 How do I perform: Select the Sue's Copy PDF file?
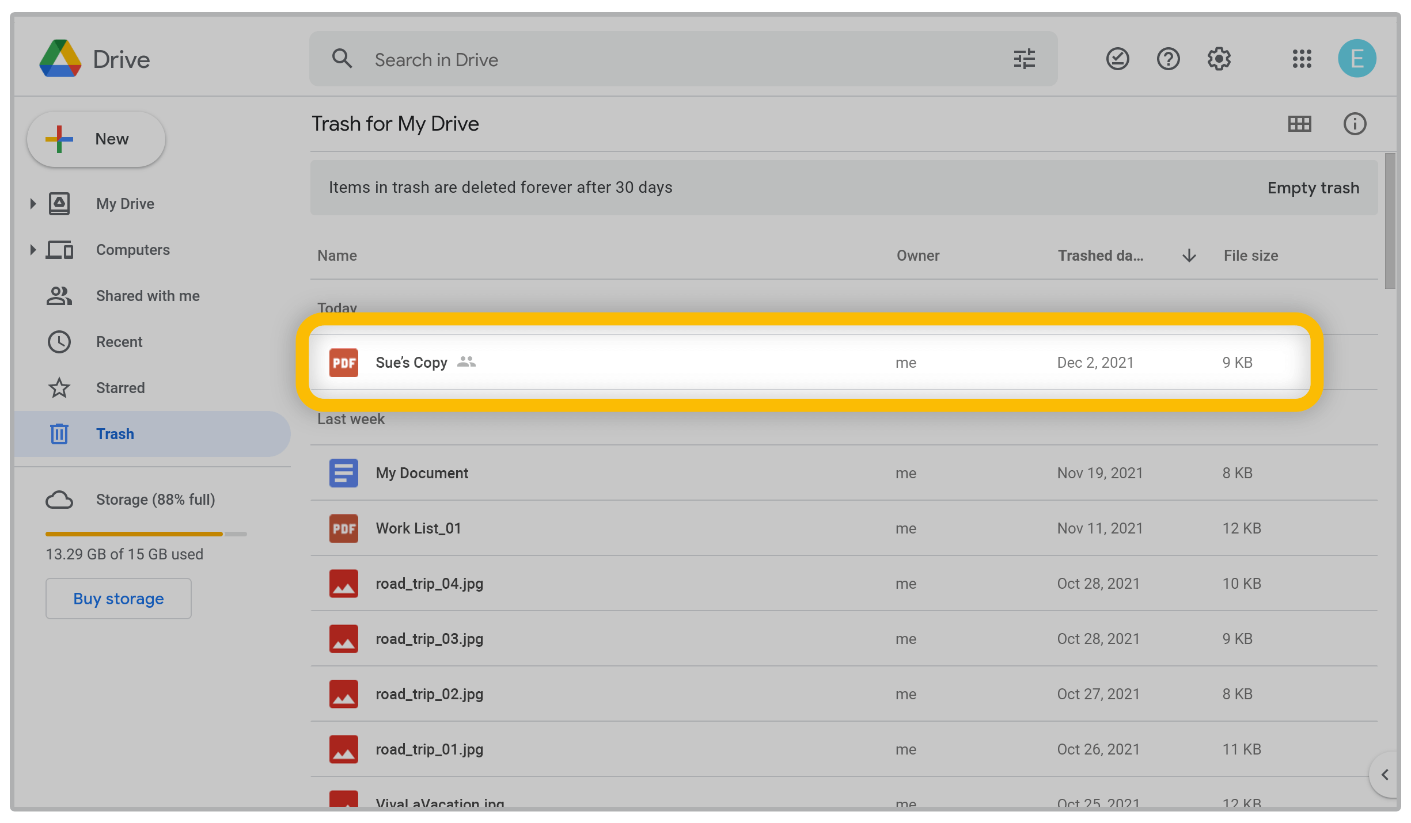[x=411, y=363]
